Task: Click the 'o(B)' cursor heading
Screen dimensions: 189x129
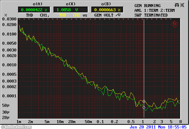Action: click(x=106, y=4)
